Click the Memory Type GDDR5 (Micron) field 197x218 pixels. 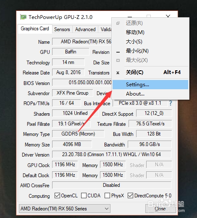[x=78, y=134]
